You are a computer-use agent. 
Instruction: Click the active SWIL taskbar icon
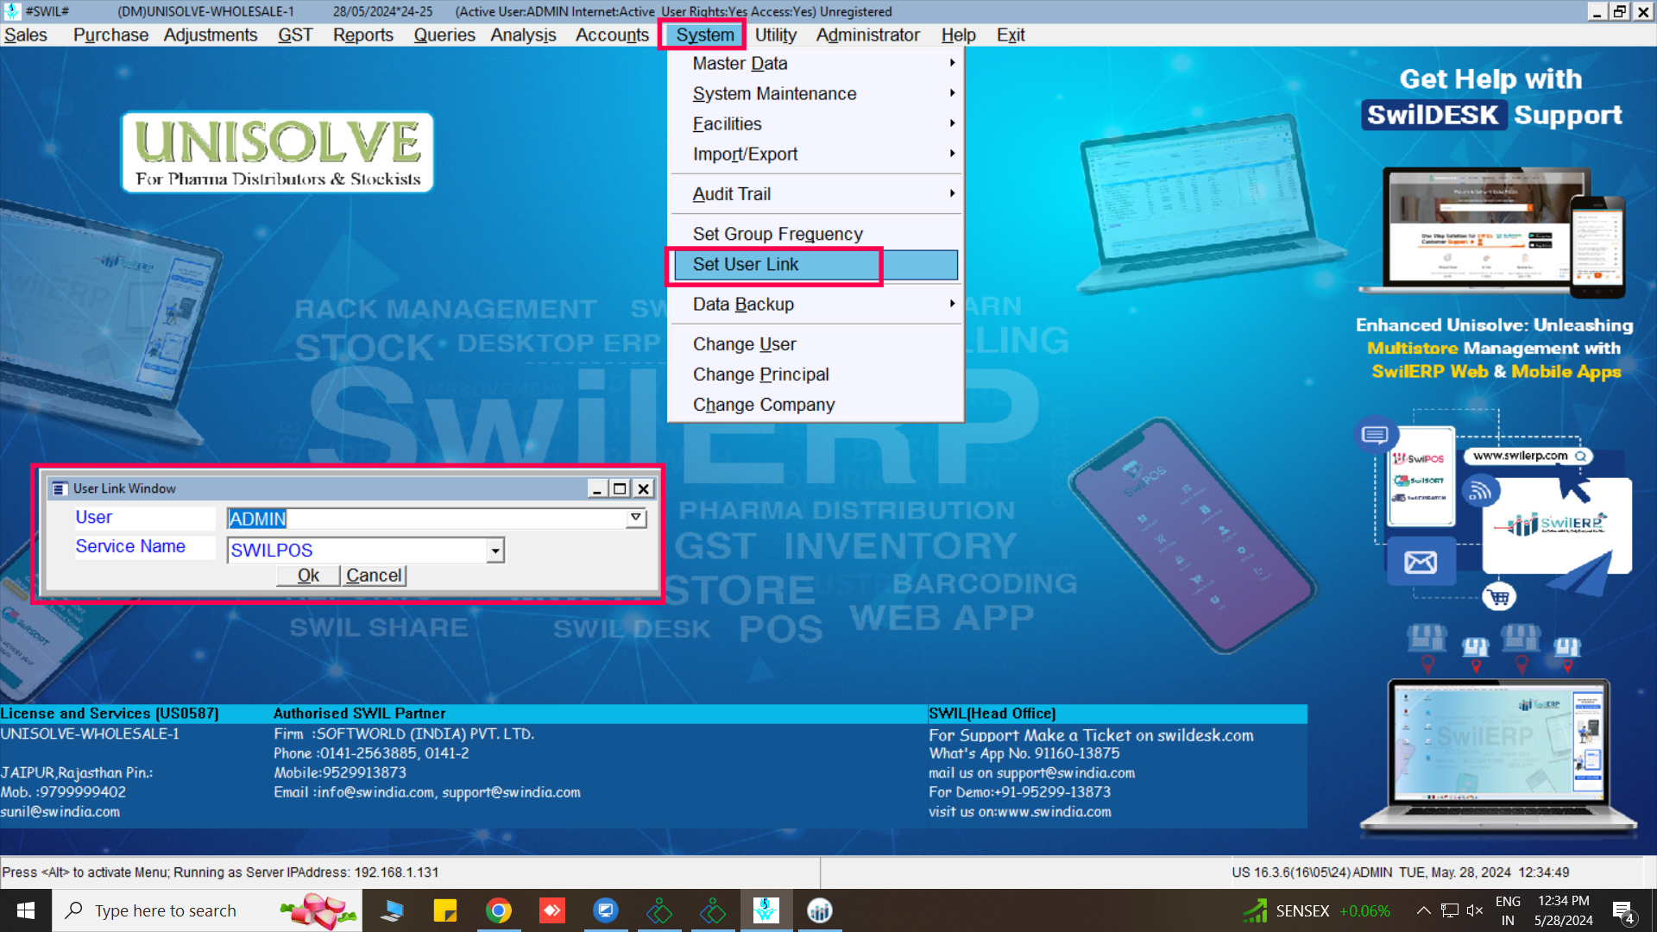(x=765, y=910)
